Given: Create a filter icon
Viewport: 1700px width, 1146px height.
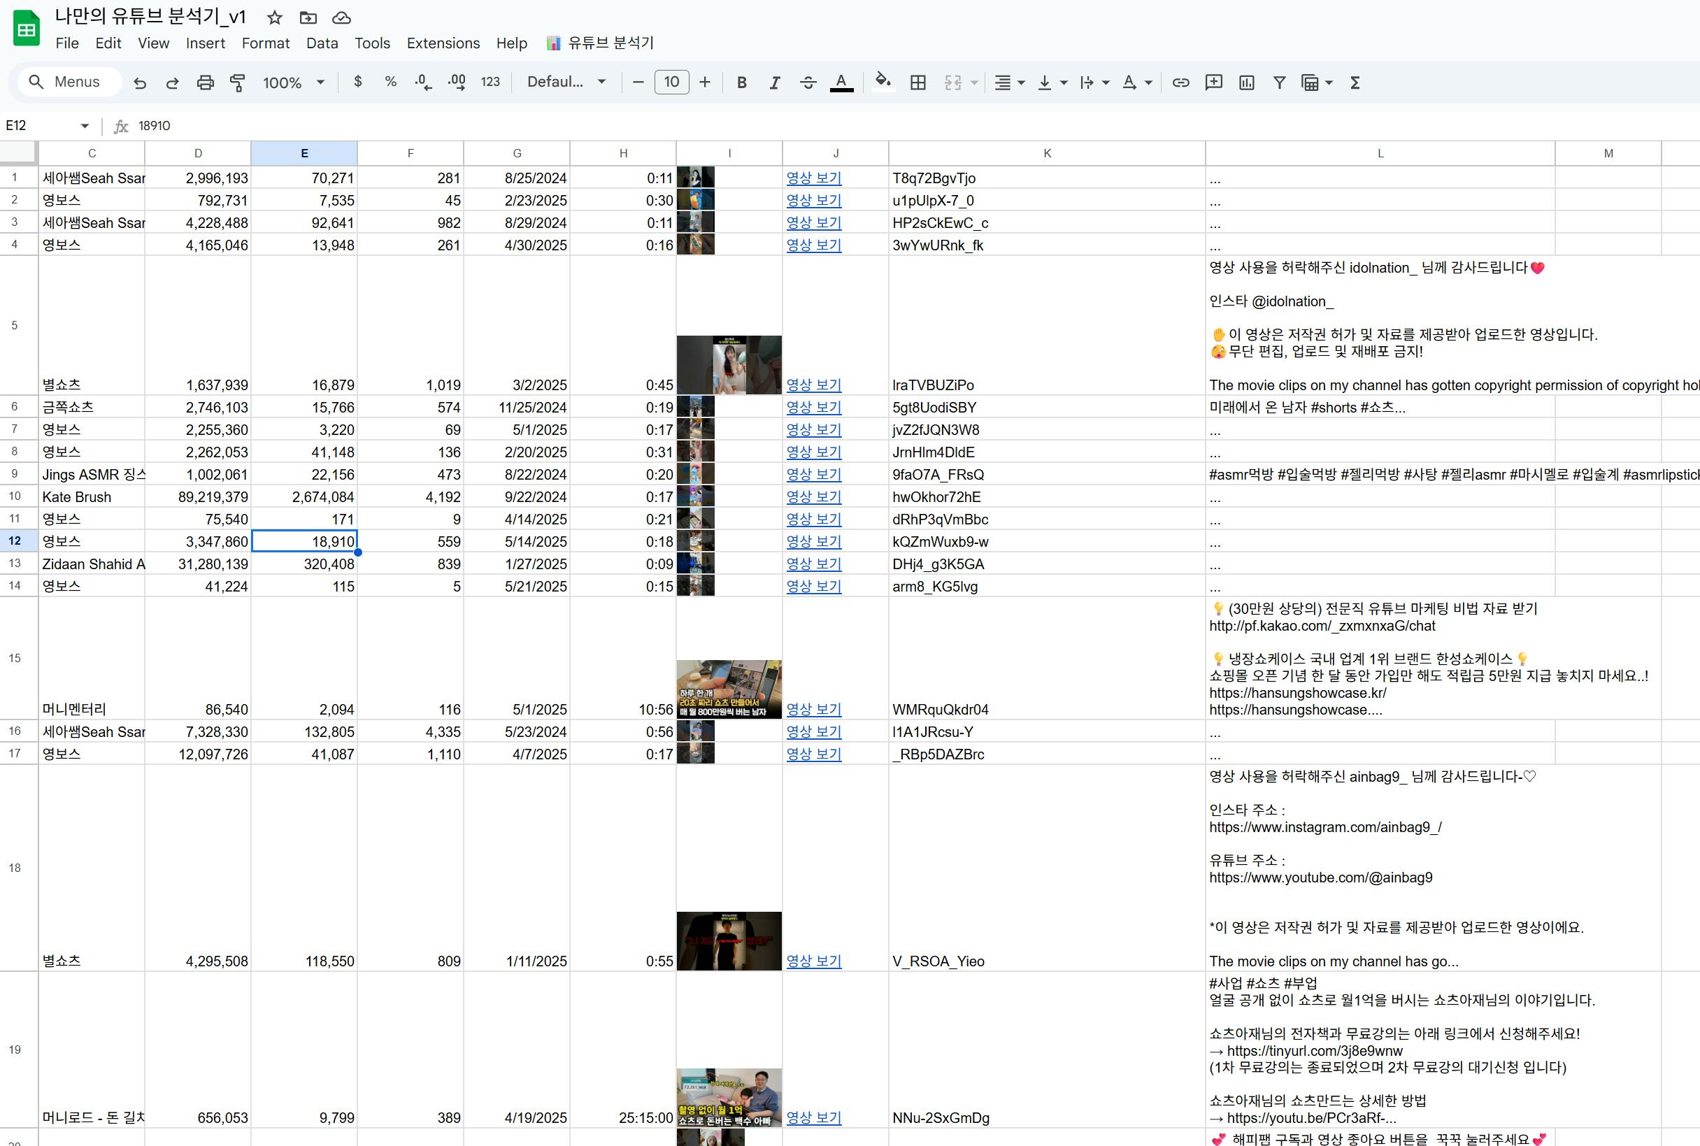Looking at the screenshot, I should pos(1279,83).
